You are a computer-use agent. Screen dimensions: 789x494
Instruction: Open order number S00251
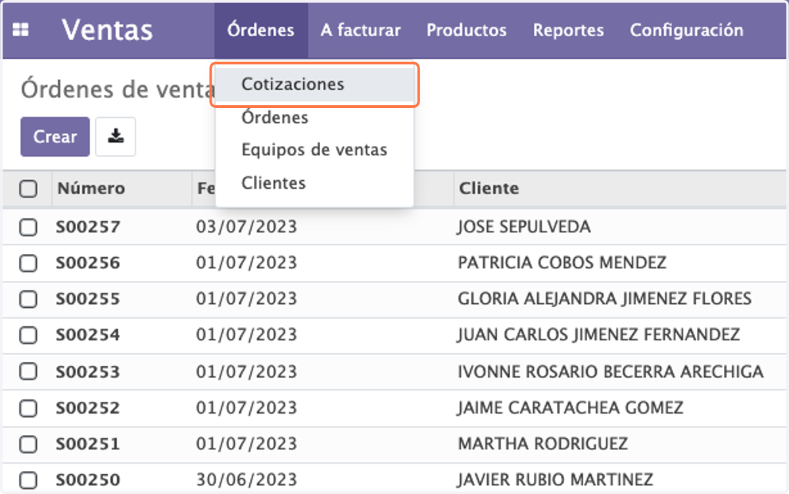click(x=88, y=444)
